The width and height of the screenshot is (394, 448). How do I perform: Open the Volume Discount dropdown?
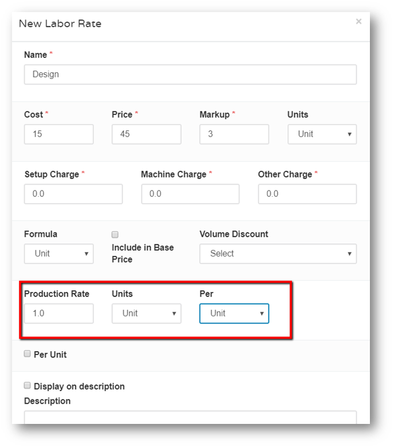[x=278, y=254]
